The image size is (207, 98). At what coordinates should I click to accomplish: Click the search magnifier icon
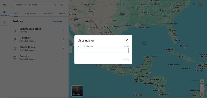(55, 5)
